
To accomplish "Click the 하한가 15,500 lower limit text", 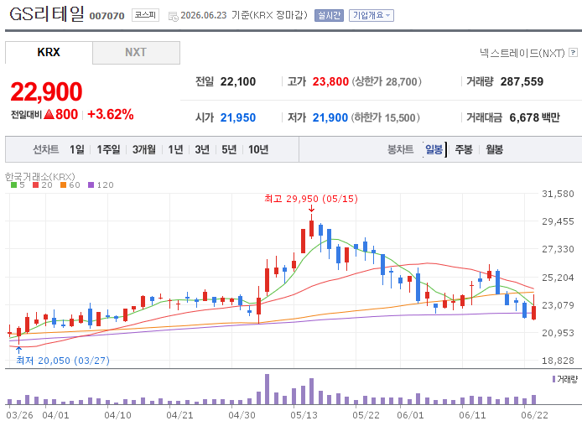I will [385, 117].
